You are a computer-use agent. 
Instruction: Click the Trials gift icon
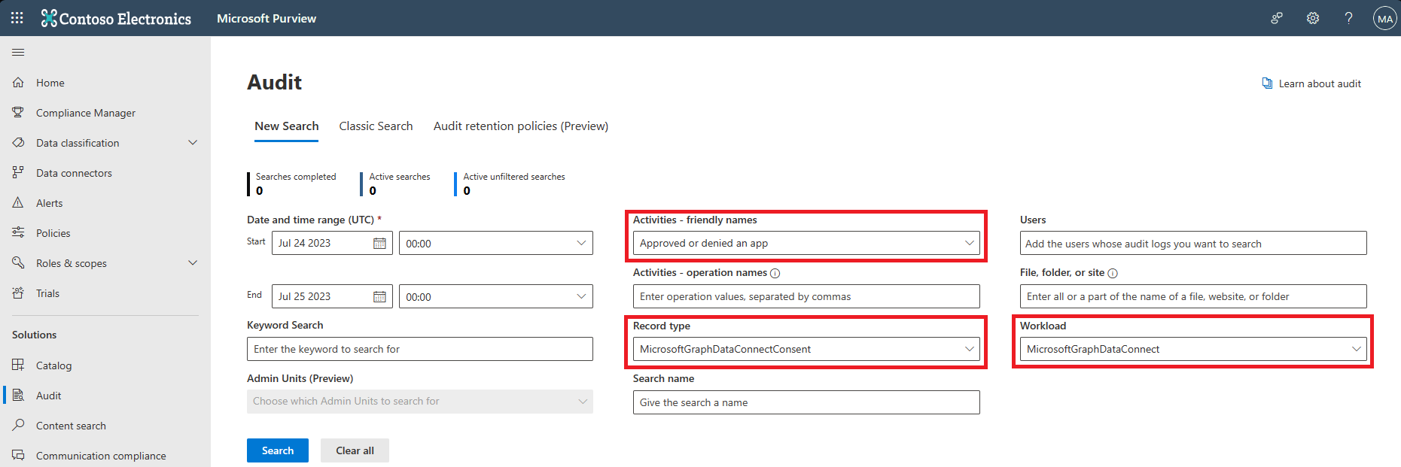point(18,293)
